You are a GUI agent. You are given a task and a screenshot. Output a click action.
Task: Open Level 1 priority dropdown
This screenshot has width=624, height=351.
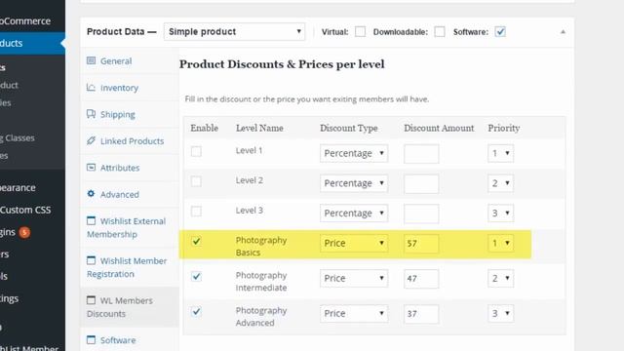point(500,153)
